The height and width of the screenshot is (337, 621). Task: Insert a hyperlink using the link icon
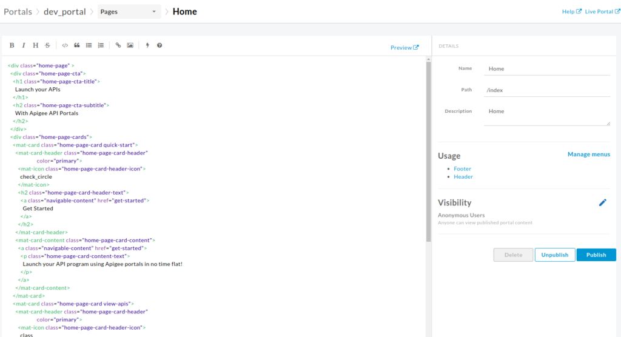click(x=118, y=45)
